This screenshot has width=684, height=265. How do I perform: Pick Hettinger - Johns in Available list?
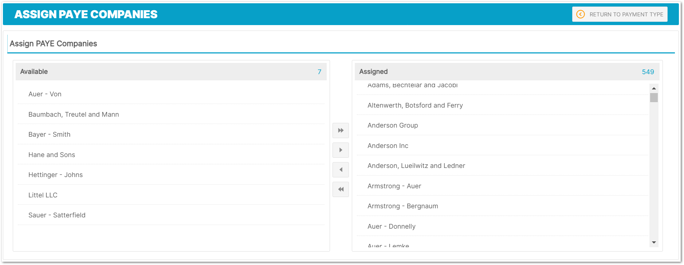click(55, 175)
